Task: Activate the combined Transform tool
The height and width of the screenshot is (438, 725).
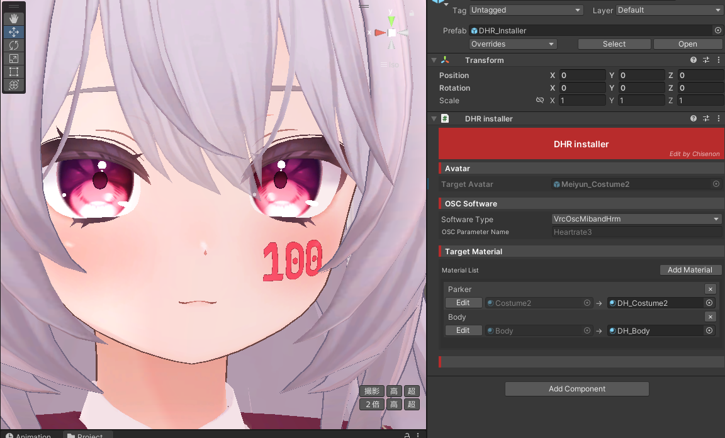Action: tap(14, 85)
